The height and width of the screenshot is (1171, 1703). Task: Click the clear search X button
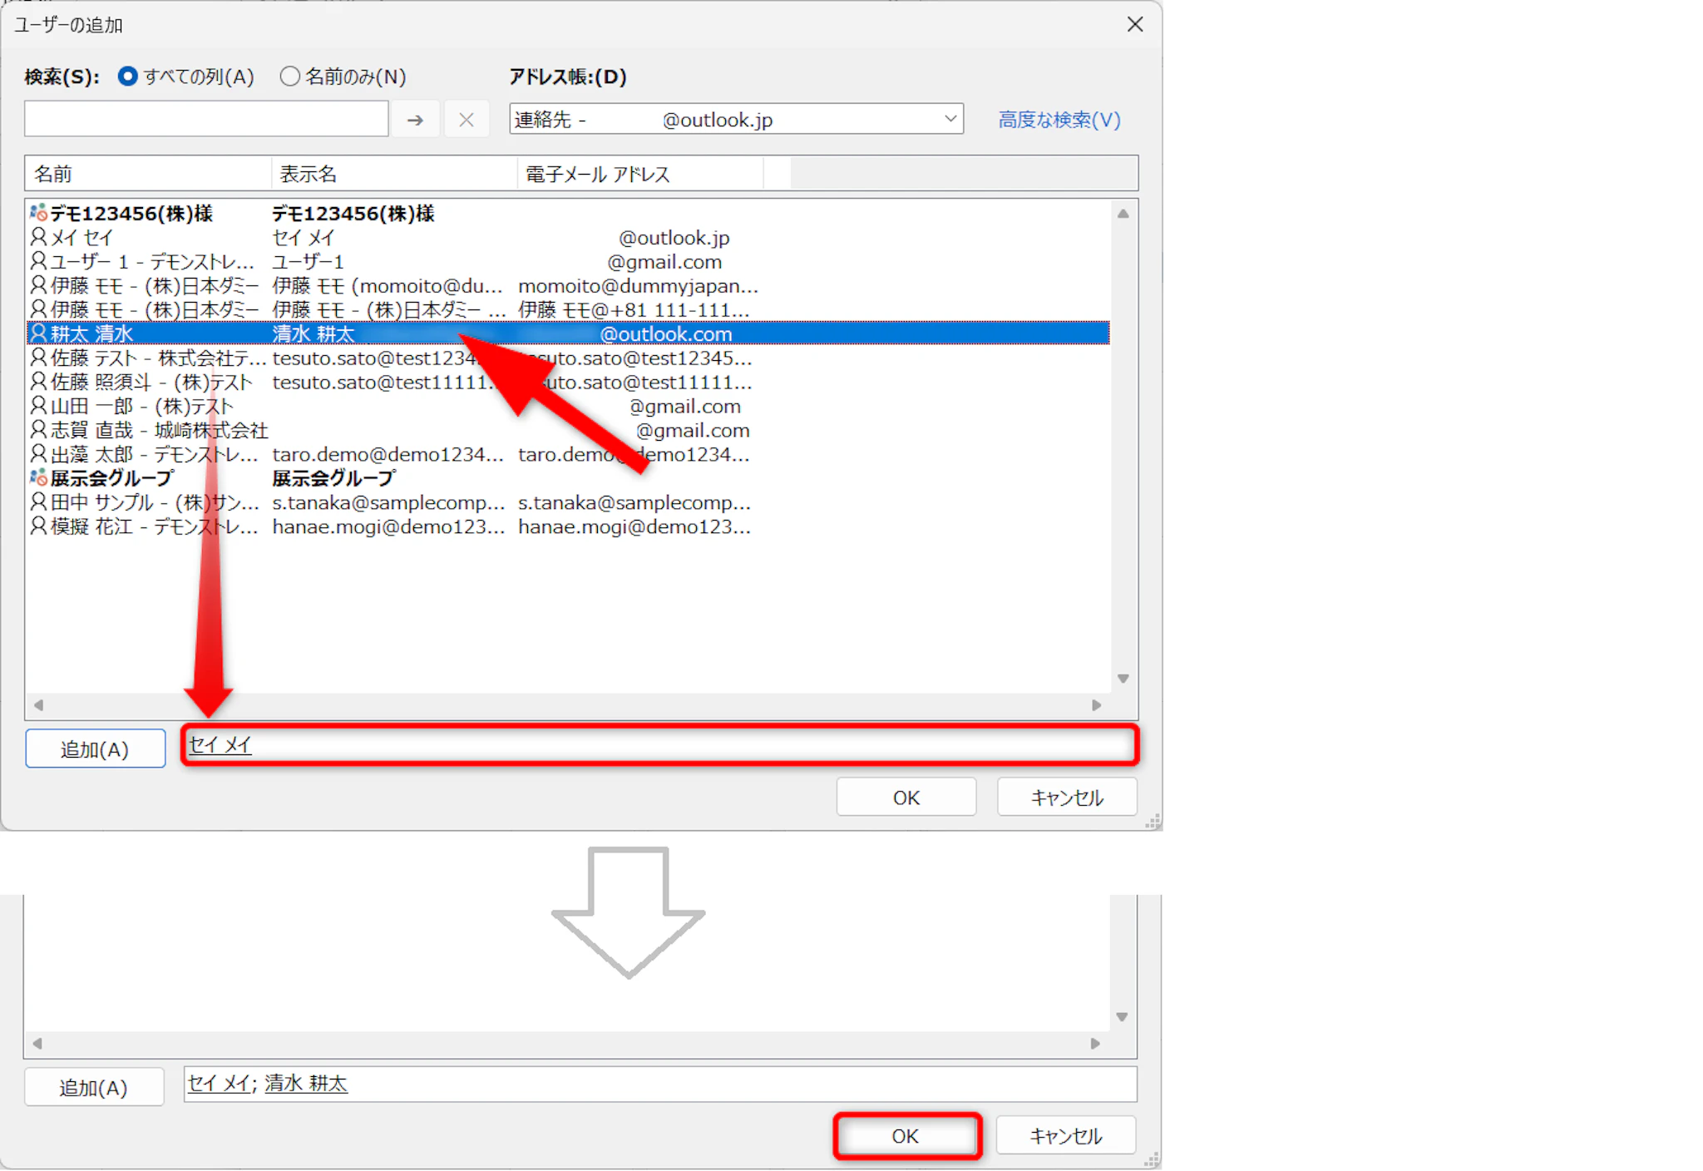466,121
